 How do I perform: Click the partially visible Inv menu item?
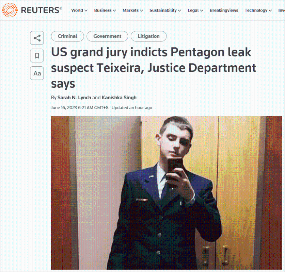(x=282, y=10)
